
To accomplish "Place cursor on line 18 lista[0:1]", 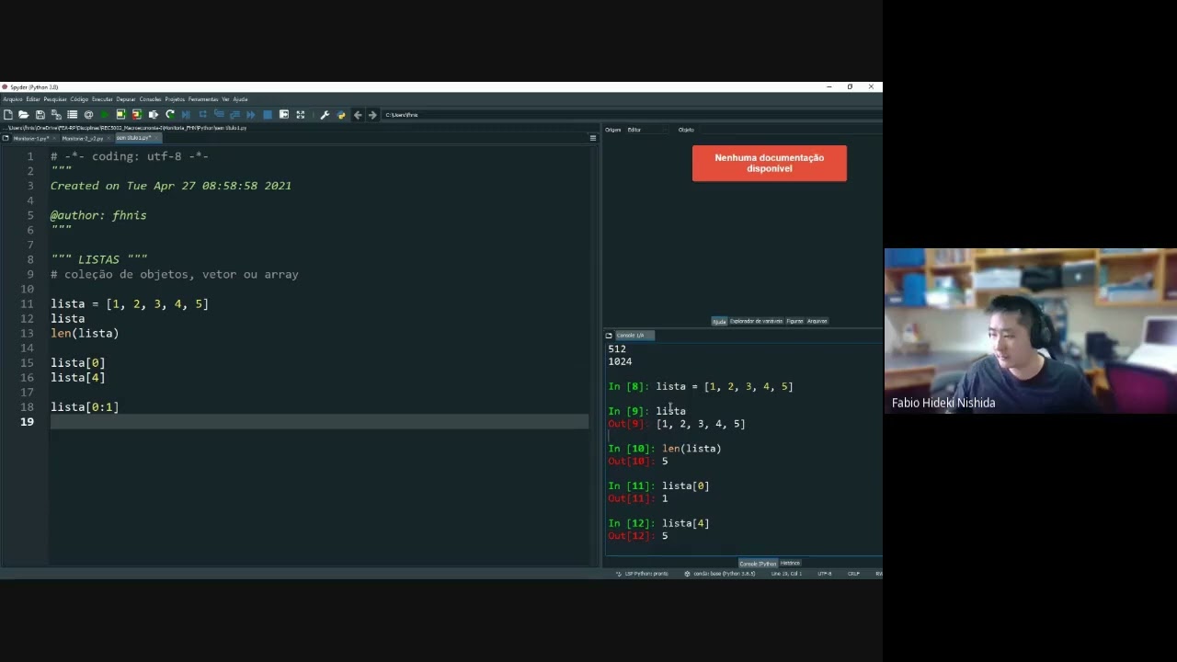I will click(x=85, y=407).
